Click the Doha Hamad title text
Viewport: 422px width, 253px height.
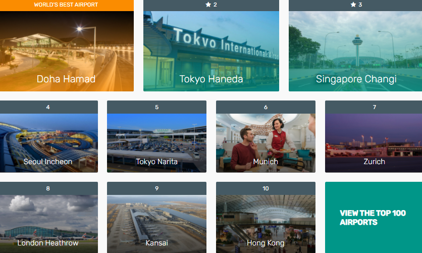pyautogui.click(x=66, y=79)
